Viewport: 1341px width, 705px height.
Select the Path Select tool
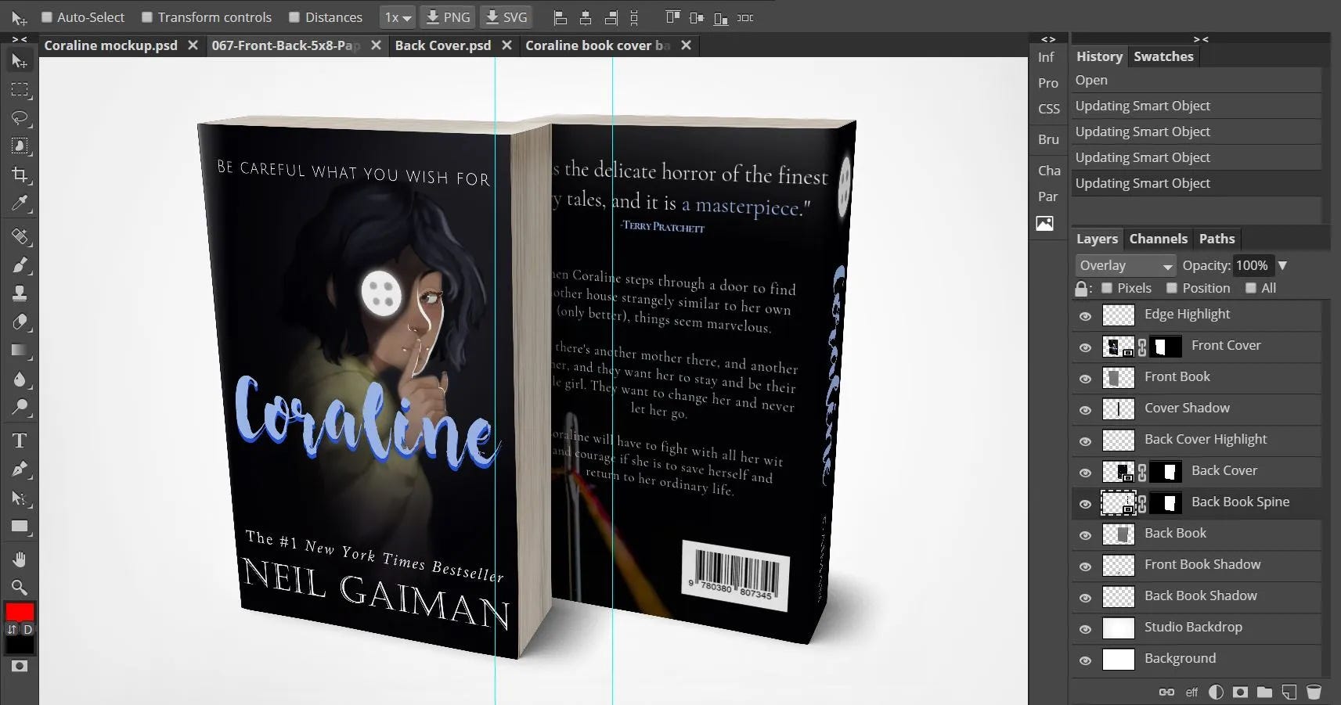tap(20, 498)
